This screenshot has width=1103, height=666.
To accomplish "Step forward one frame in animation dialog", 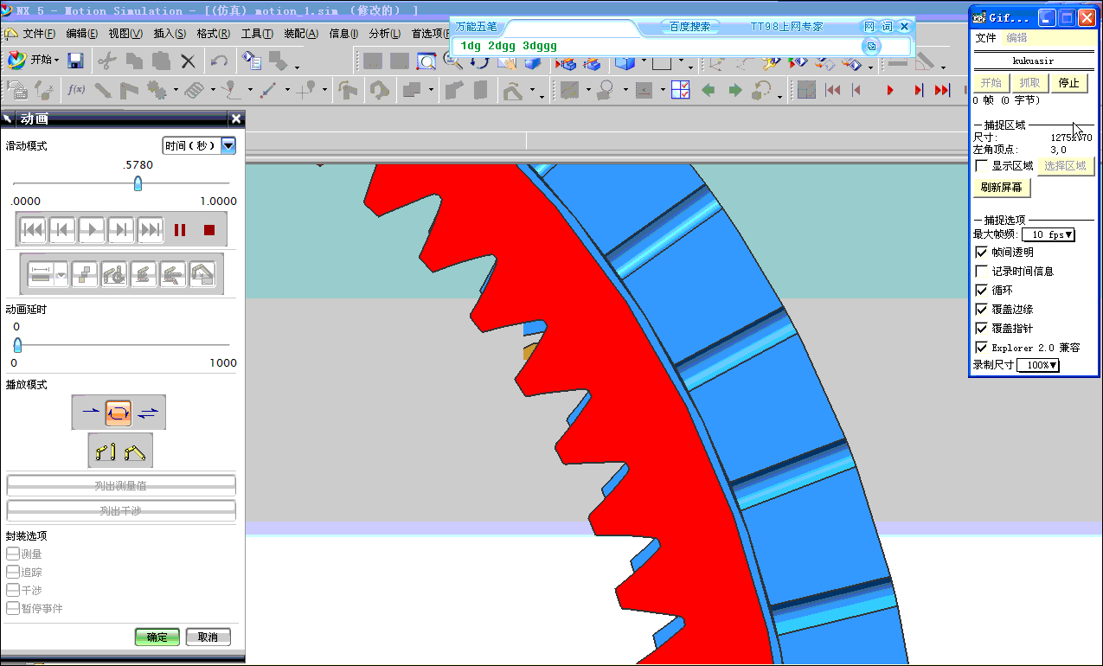I will pyautogui.click(x=121, y=229).
